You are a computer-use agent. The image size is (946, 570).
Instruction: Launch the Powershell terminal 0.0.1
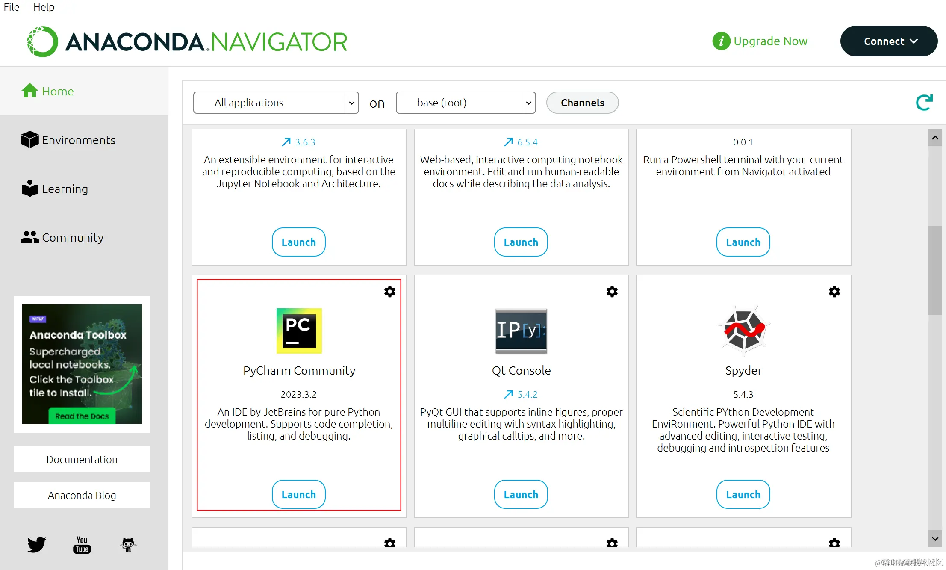point(743,242)
